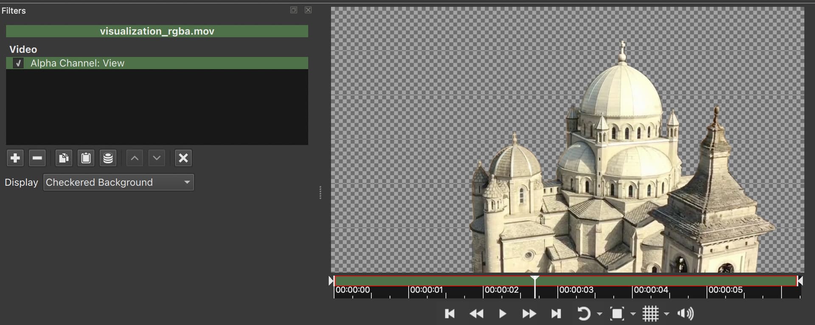The width and height of the screenshot is (815, 325).
Task: Click the volume speaker icon
Action: point(685,314)
